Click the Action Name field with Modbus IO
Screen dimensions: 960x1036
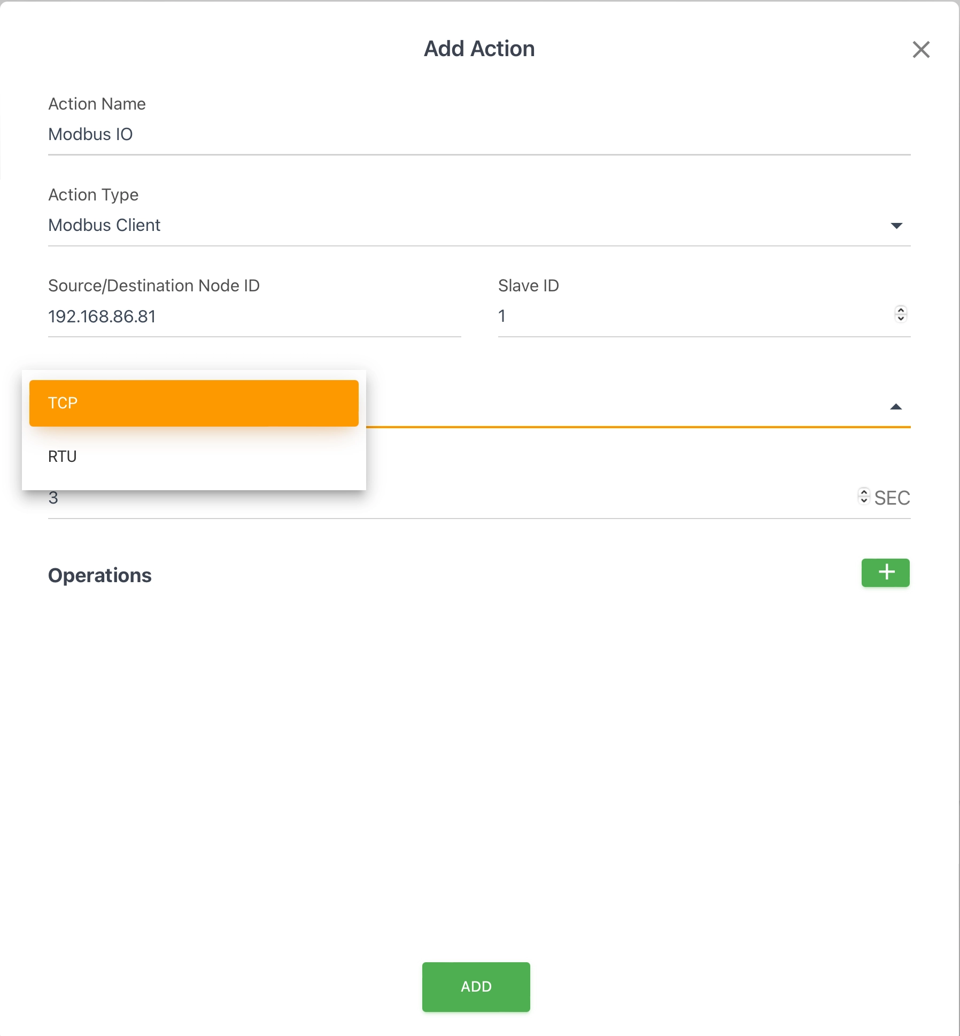(x=479, y=135)
